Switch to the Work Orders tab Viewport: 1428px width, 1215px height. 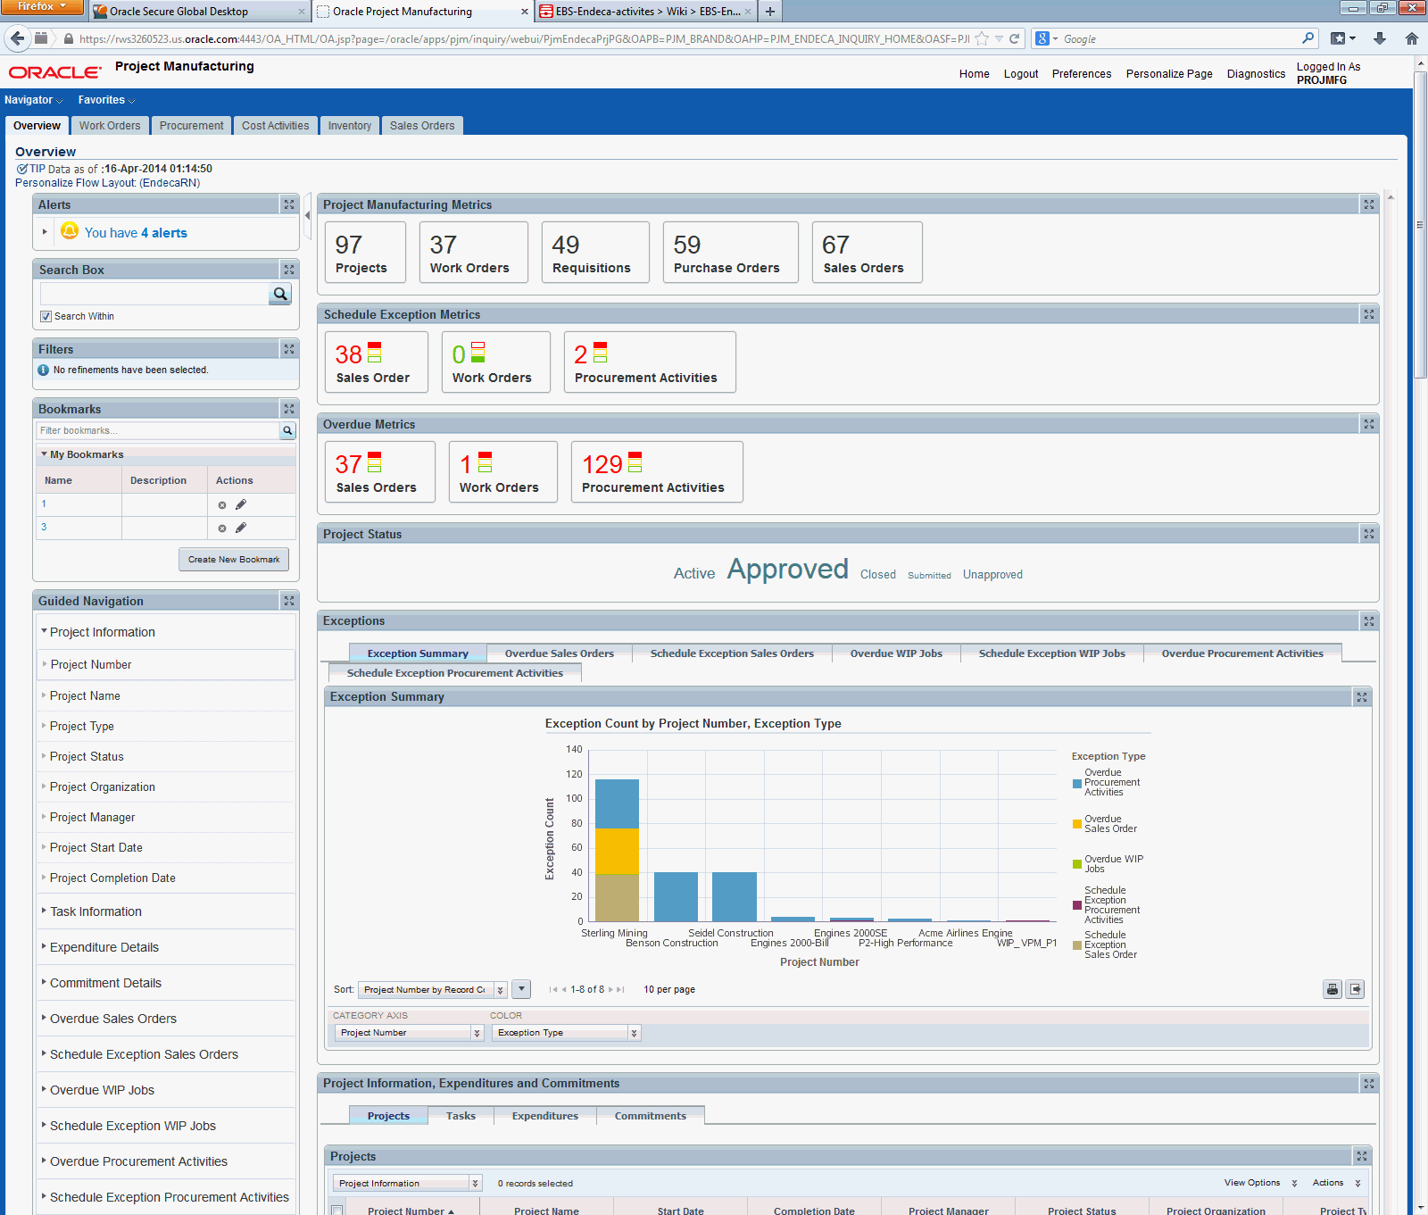pos(110,126)
